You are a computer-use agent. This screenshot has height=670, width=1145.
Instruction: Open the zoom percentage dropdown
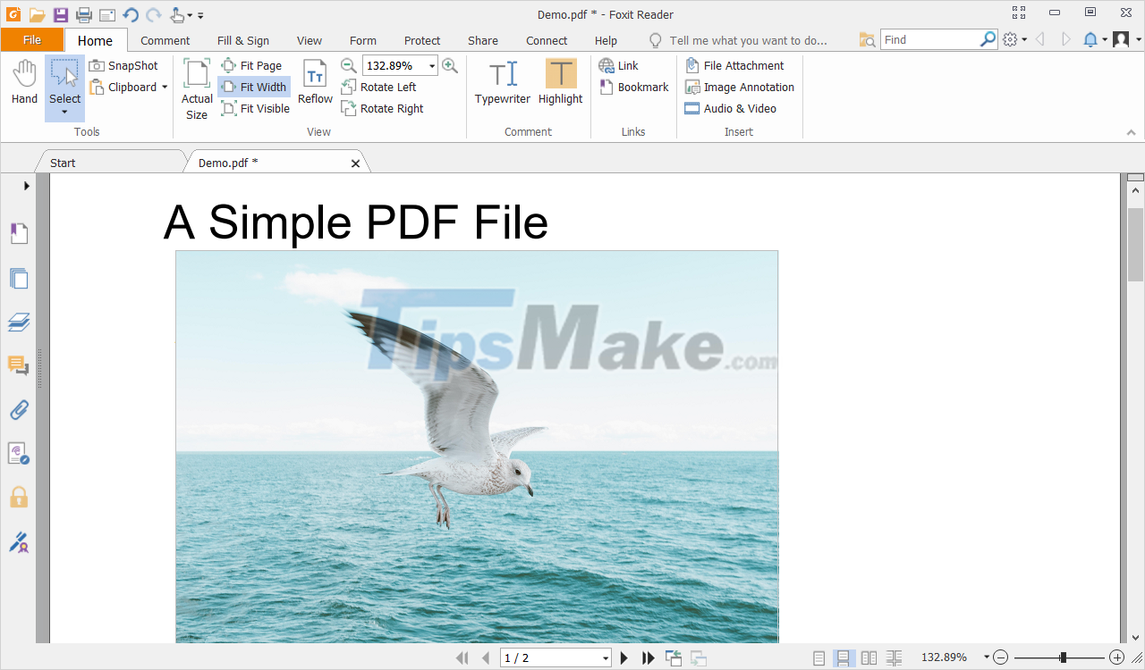pyautogui.click(x=431, y=65)
